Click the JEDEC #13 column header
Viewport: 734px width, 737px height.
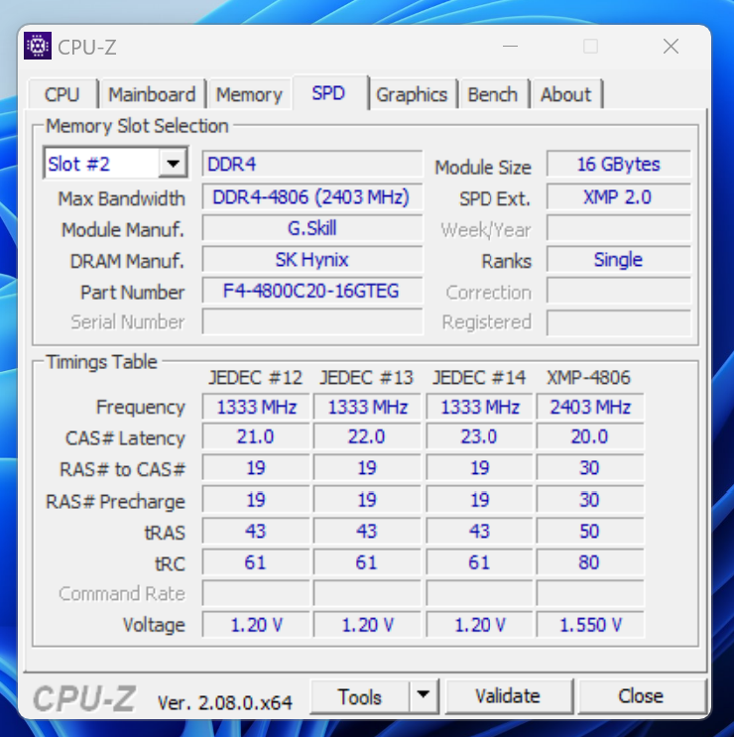[x=367, y=378]
